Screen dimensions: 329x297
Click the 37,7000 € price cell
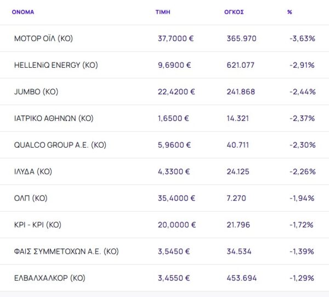[176, 39]
